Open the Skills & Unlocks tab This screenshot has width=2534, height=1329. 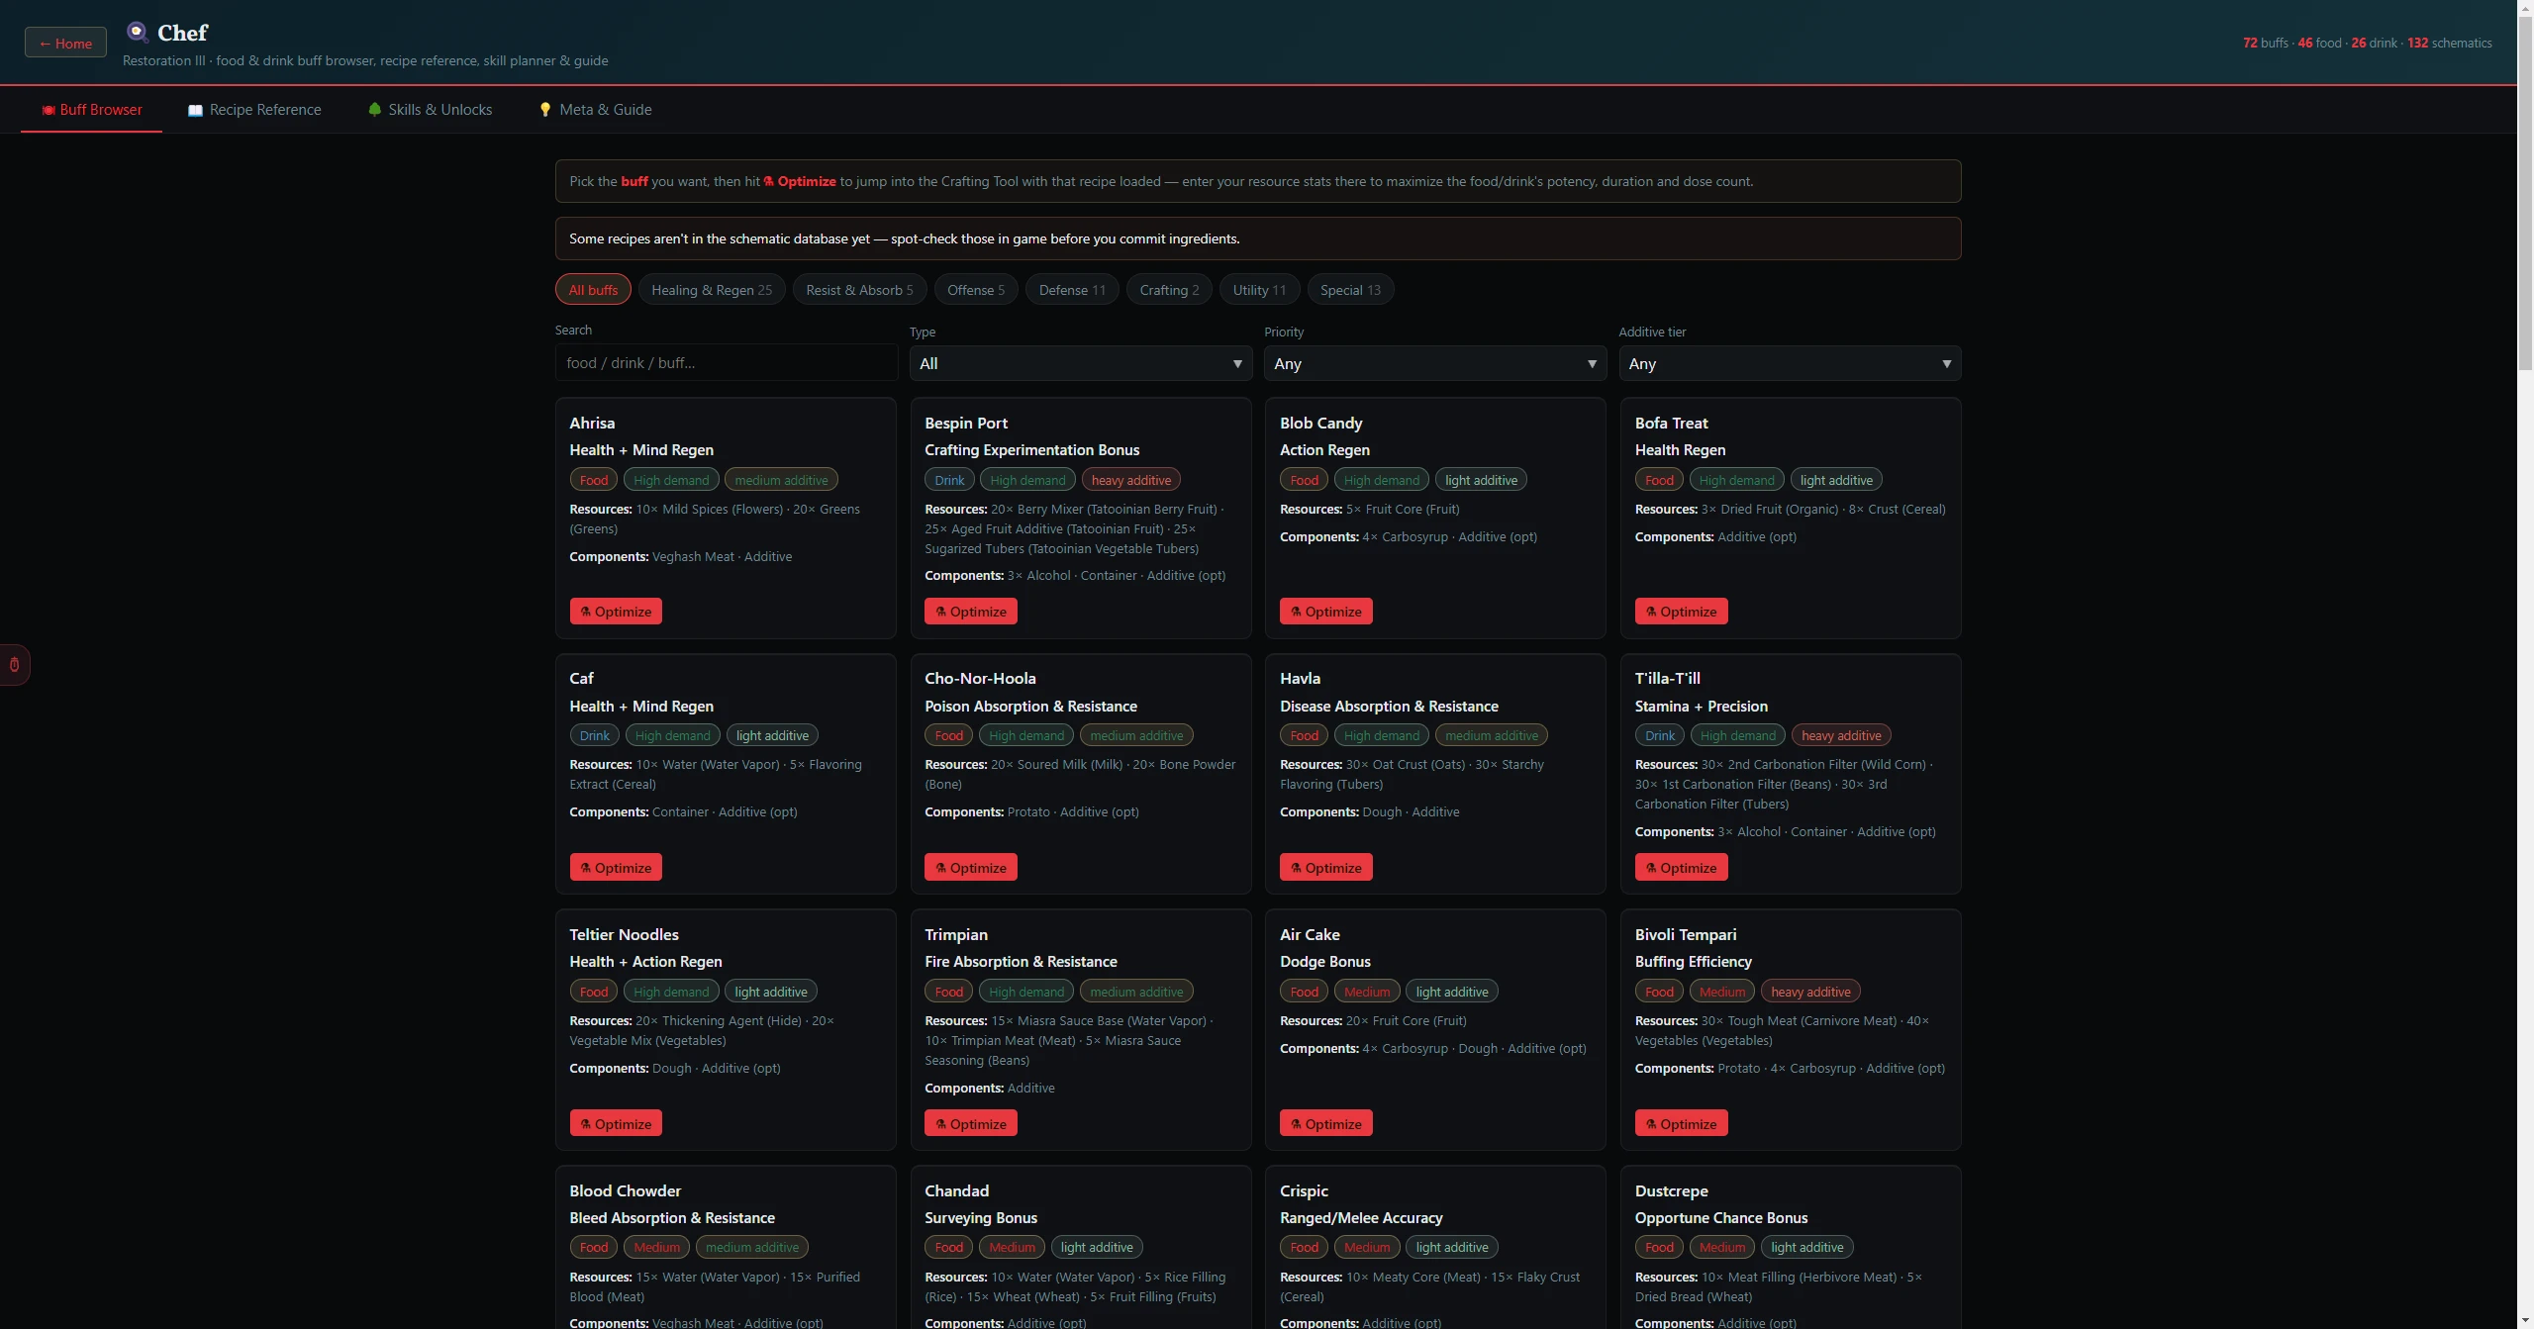click(x=430, y=110)
